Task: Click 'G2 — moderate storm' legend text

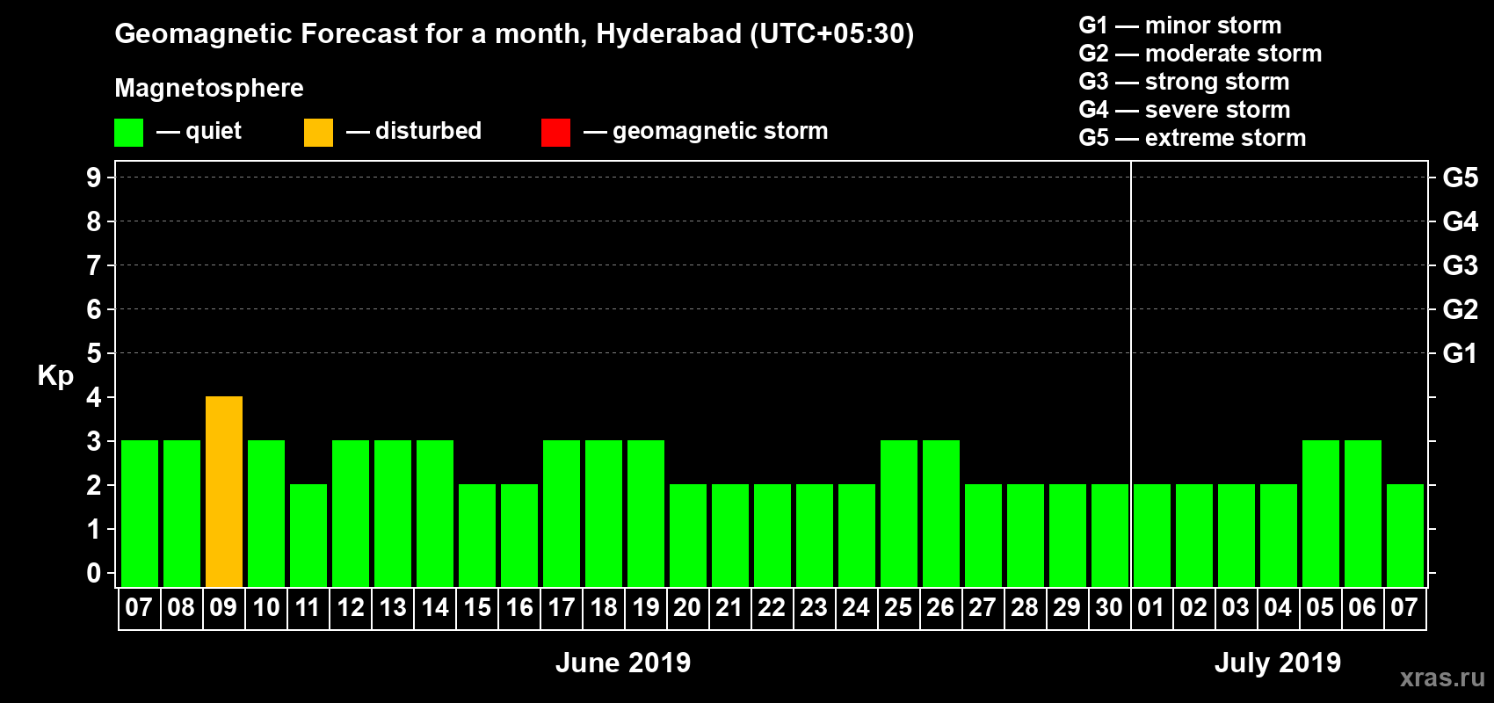Action: 1200,54
